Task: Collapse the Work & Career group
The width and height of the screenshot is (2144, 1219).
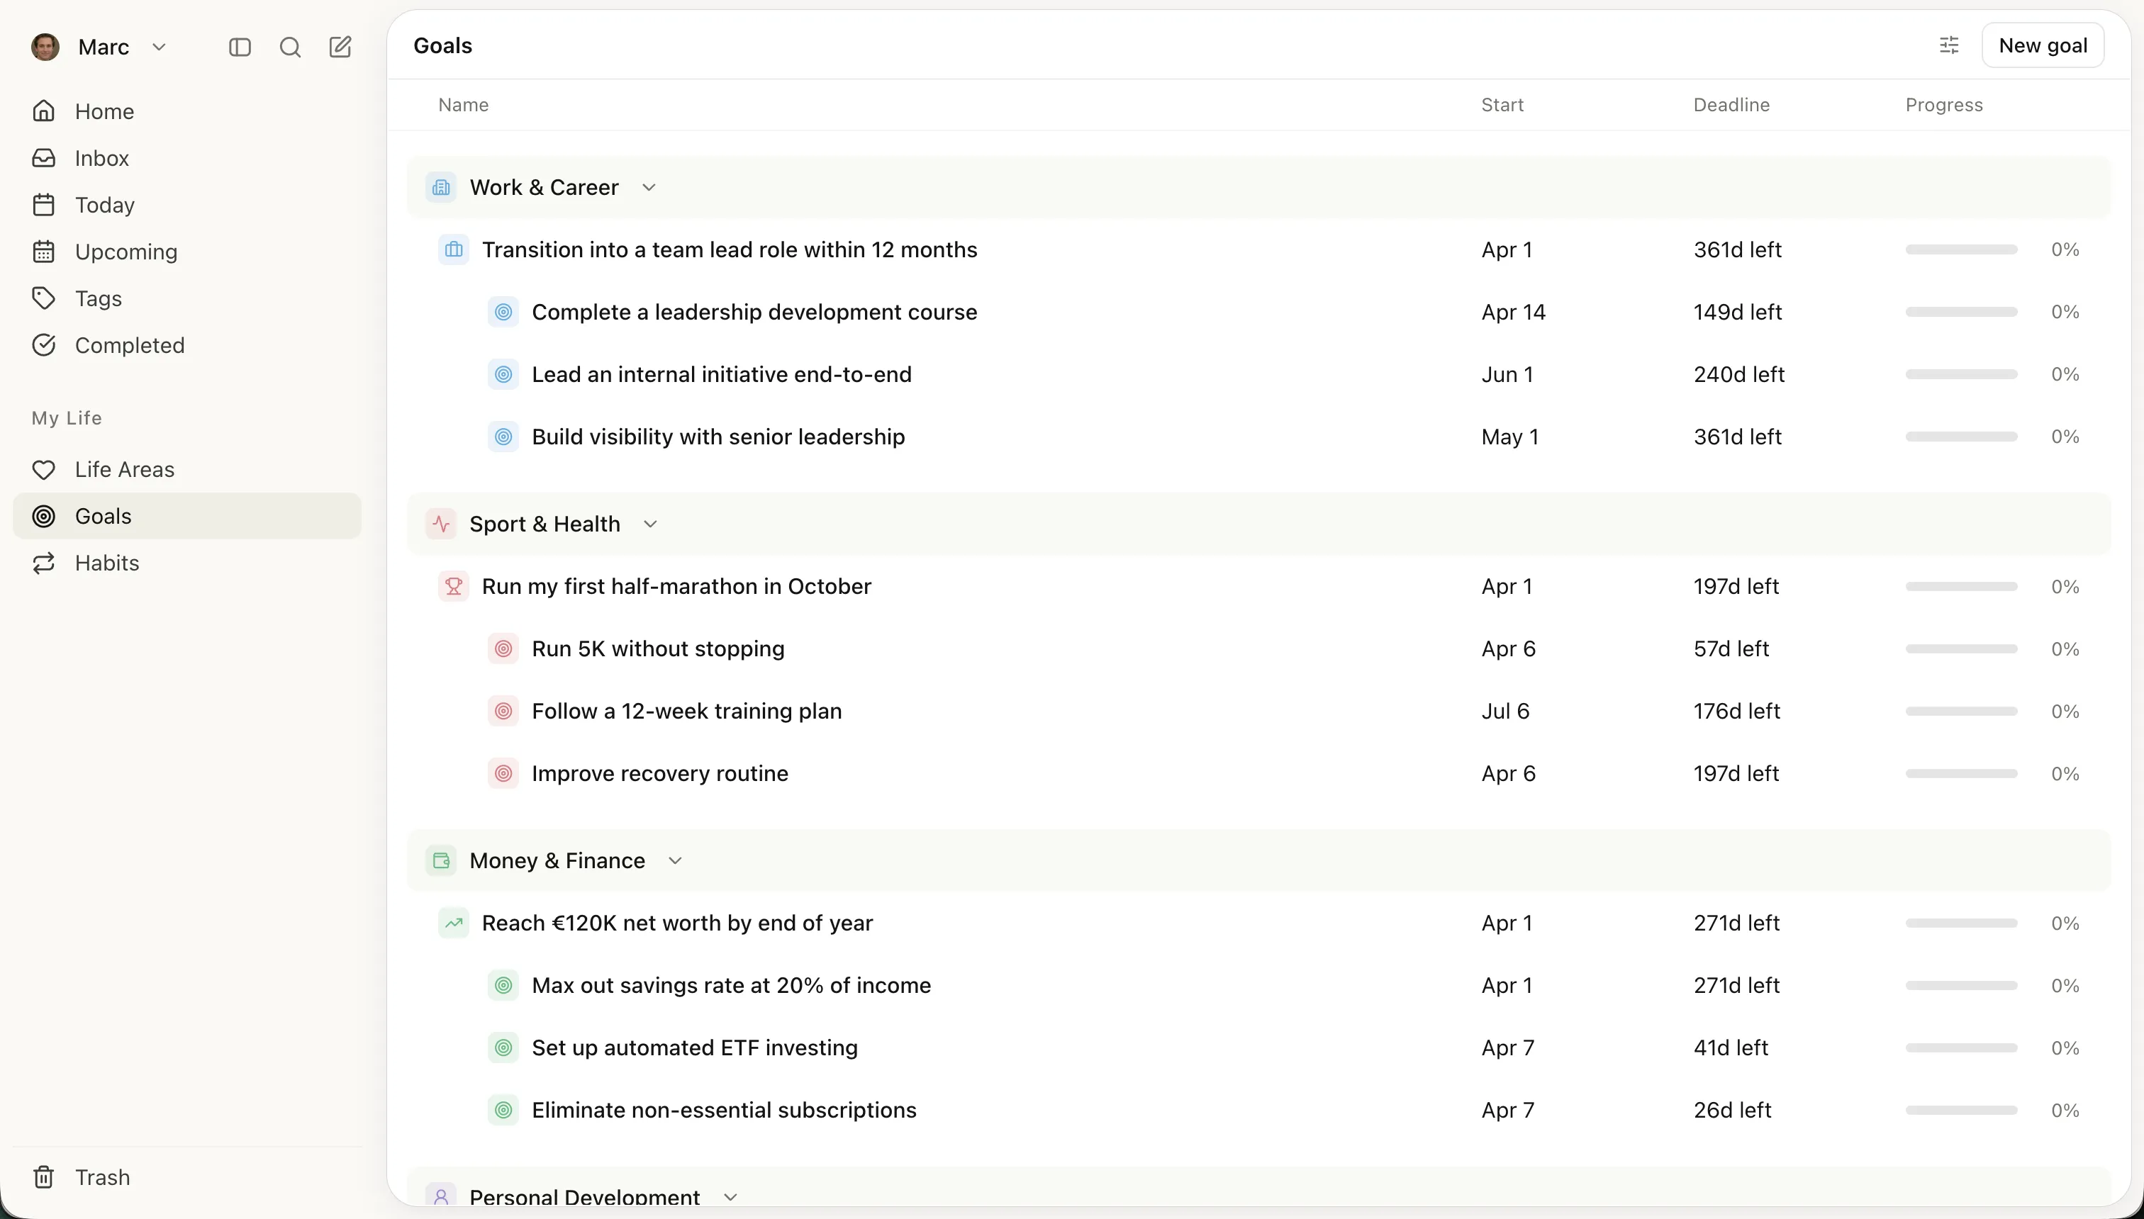Action: [x=650, y=186]
